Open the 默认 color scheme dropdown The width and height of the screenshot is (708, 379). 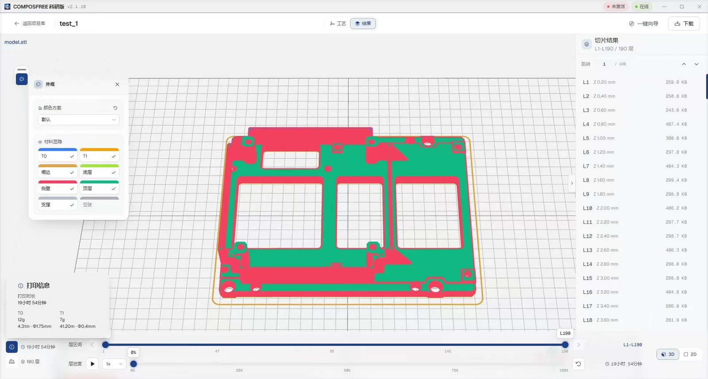(78, 120)
